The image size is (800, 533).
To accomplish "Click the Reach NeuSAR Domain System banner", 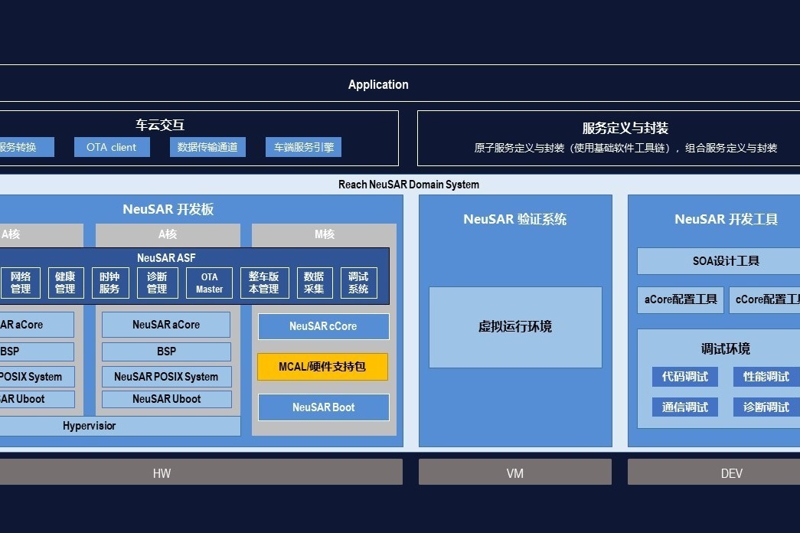I will 409,185.
